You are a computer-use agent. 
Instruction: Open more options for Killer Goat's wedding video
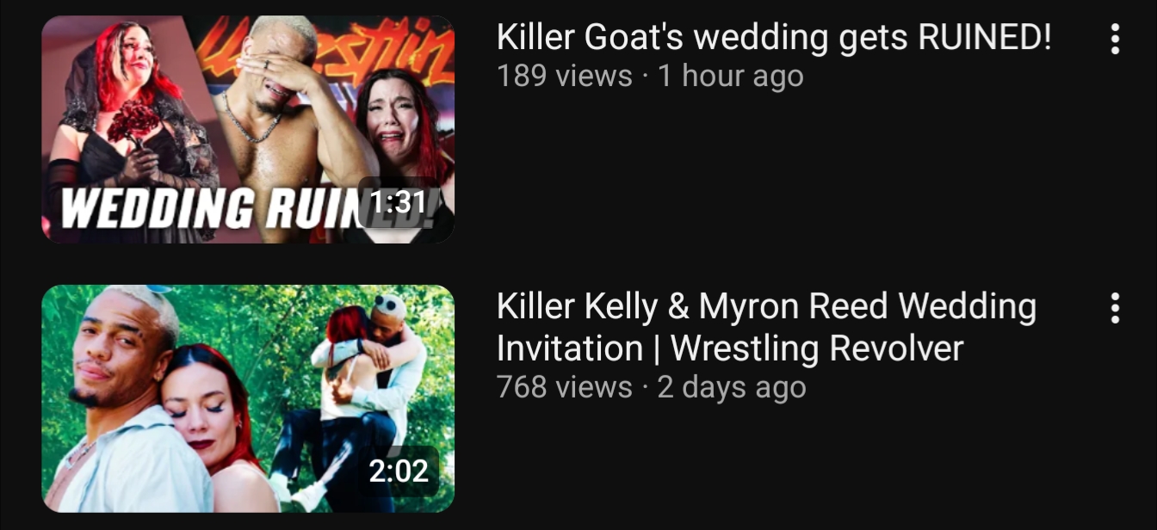pos(1115,40)
